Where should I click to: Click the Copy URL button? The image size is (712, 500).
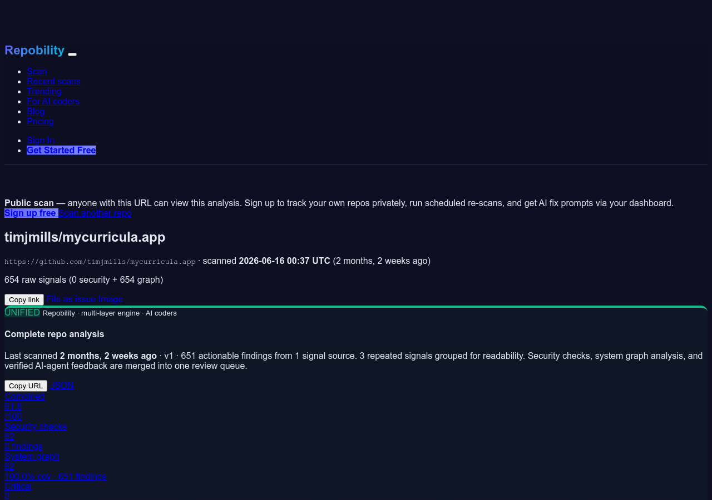(26, 386)
